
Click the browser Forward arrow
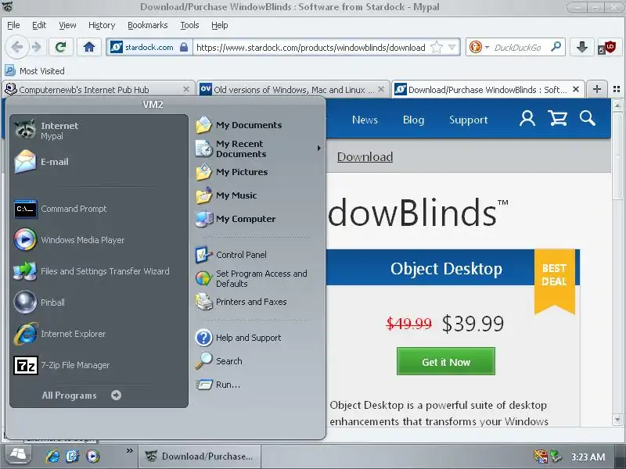point(37,47)
